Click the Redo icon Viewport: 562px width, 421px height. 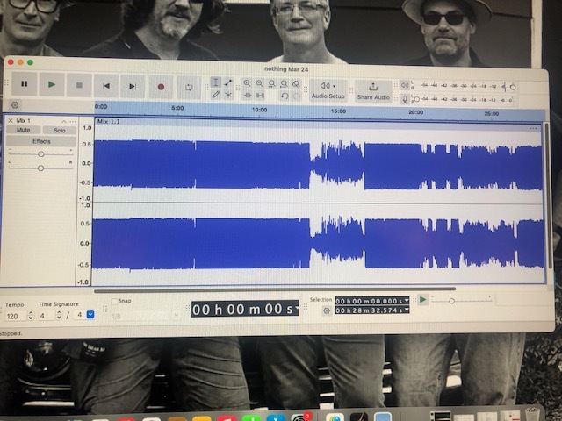point(297,96)
